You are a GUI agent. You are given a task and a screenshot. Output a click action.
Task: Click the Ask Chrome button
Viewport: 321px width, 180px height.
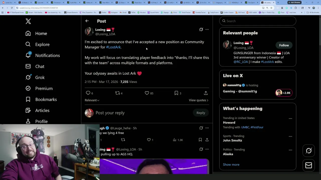click(294, 2)
